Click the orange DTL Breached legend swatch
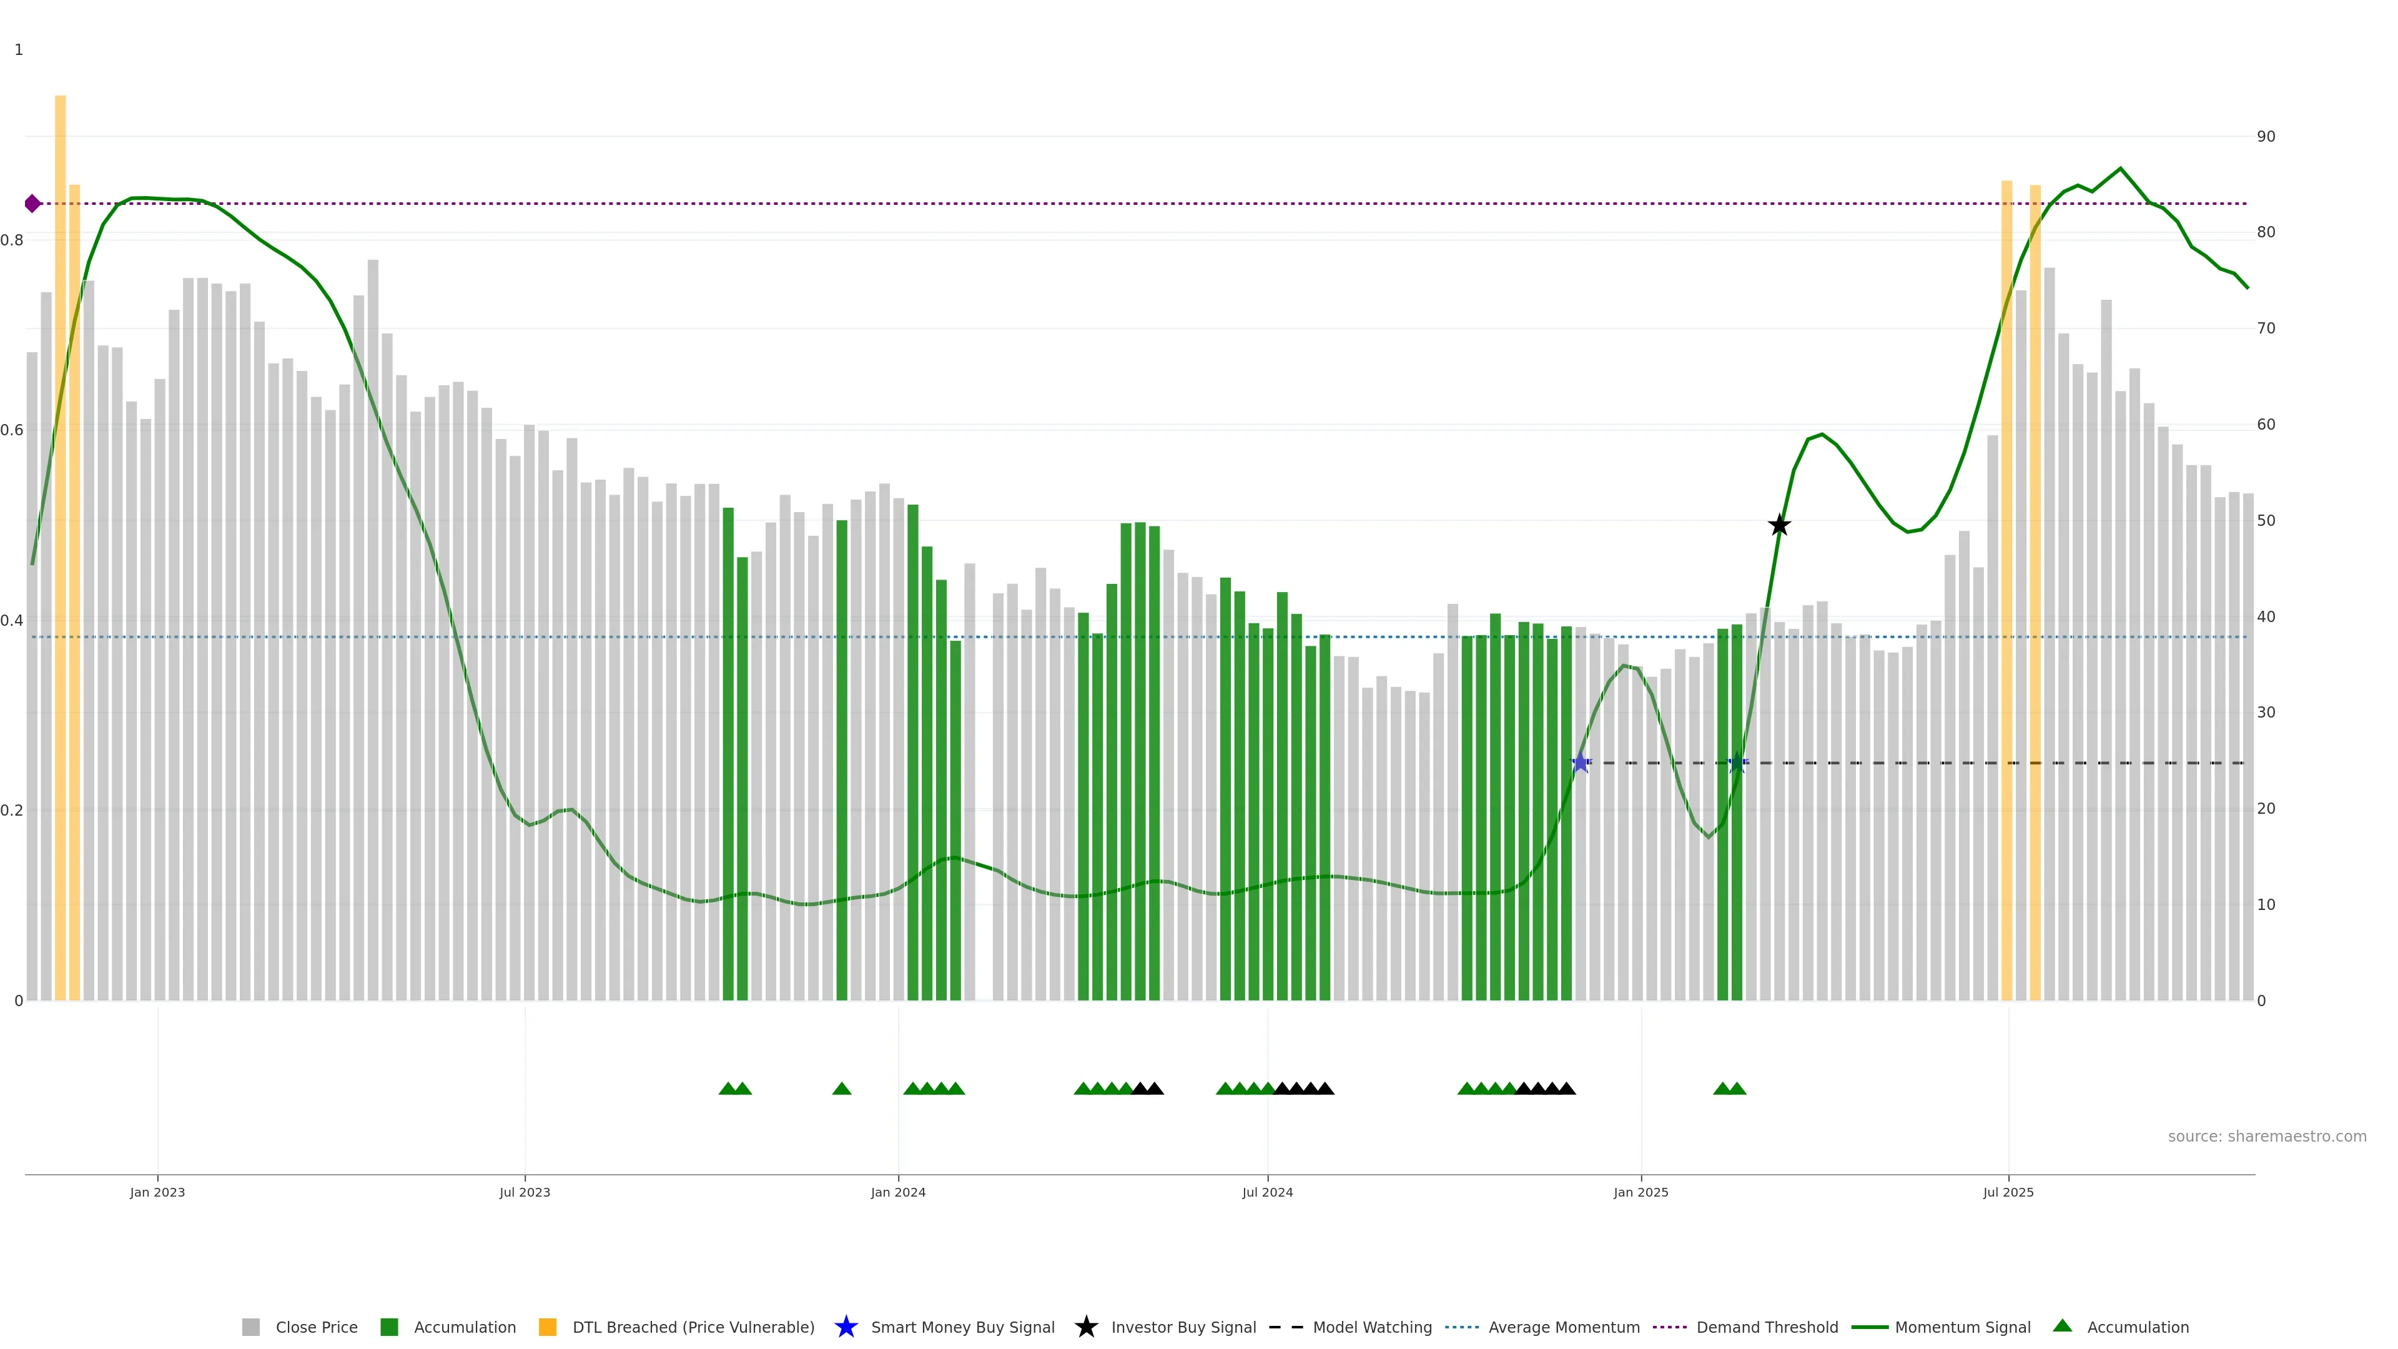The height and width of the screenshot is (1349, 2398). point(548,1327)
